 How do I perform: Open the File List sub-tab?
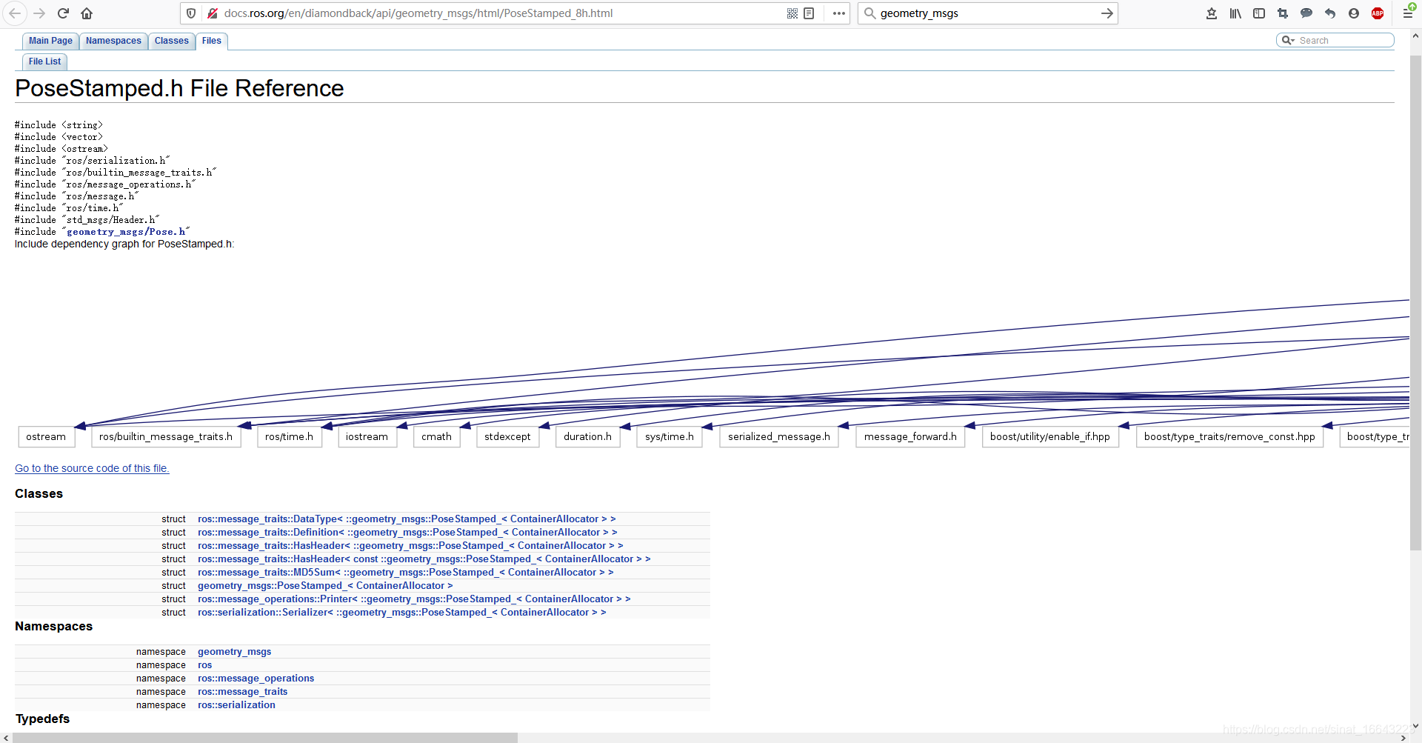pos(44,61)
